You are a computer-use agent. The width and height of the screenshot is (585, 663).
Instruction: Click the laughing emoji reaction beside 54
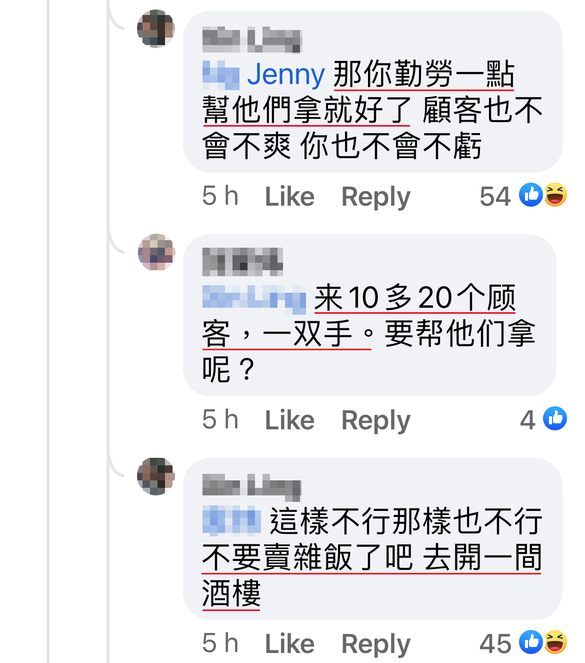(x=555, y=195)
